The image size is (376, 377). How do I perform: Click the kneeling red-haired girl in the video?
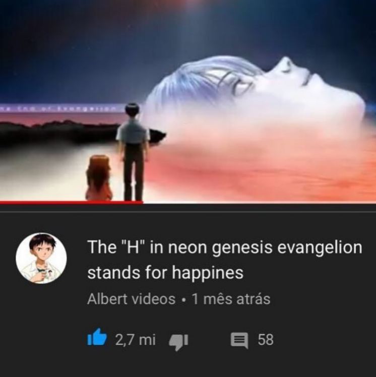(x=99, y=177)
